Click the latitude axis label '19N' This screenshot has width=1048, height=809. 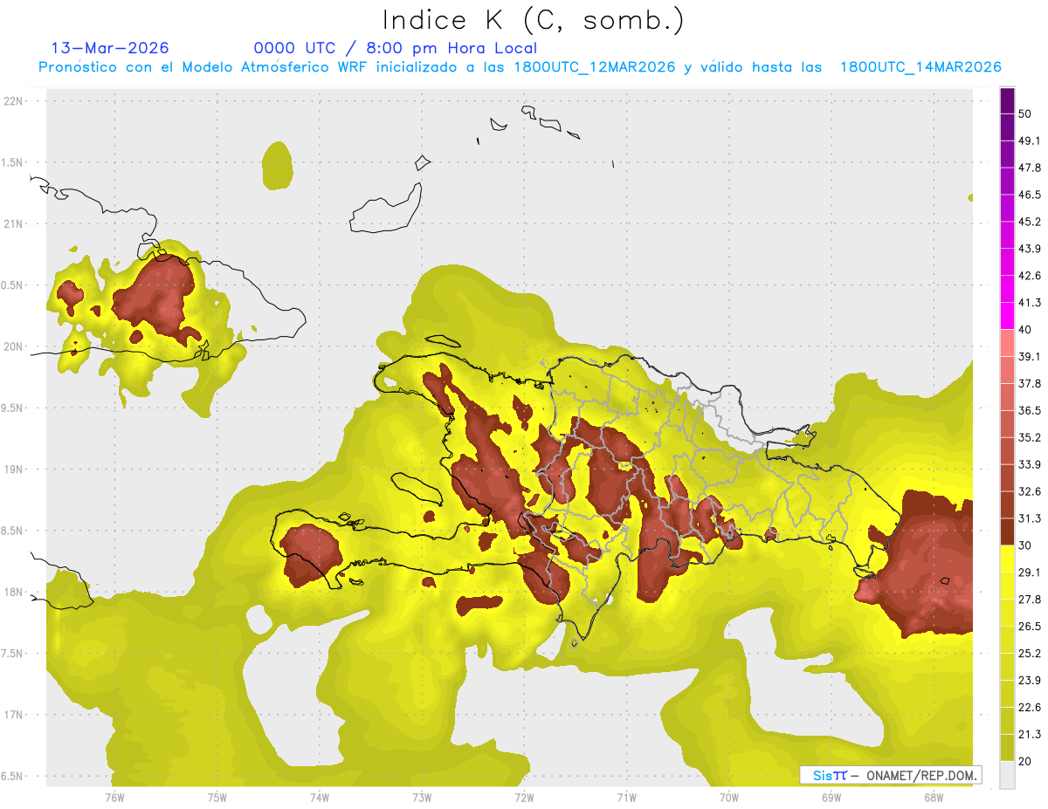coord(14,469)
